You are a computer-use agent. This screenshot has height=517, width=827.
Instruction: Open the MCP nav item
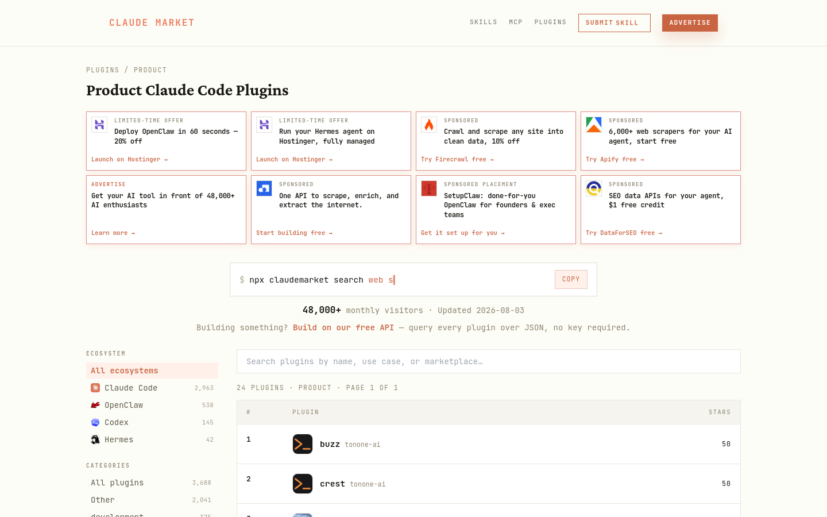coord(516,22)
